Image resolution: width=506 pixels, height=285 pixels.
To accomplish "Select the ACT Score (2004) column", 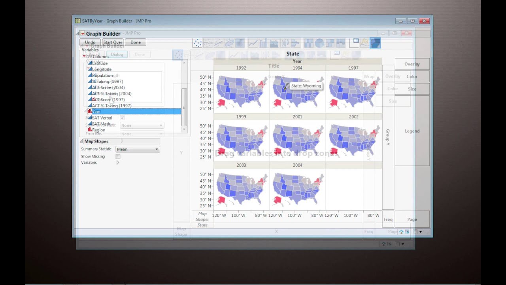I will click(x=134, y=87).
